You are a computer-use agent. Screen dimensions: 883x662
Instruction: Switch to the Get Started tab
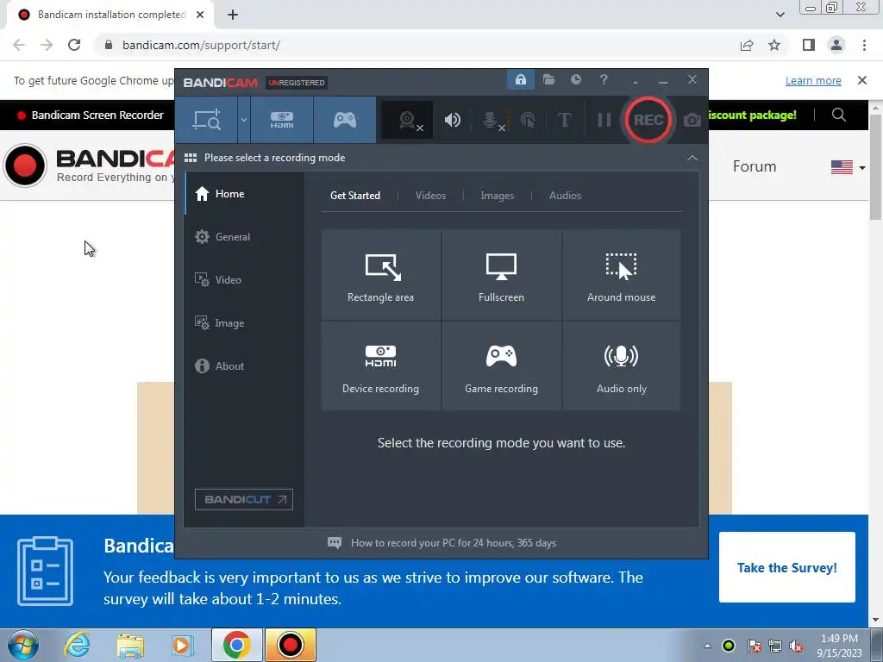pos(354,196)
